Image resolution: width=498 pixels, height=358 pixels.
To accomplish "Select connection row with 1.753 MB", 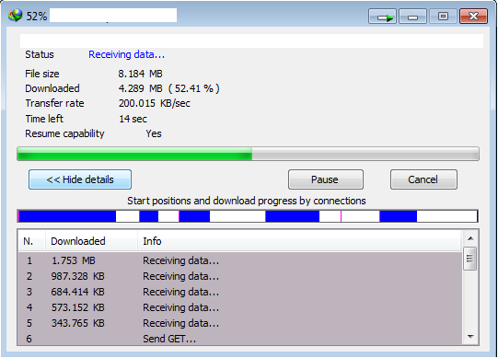I will [239, 260].
